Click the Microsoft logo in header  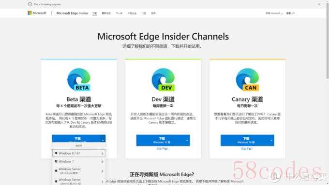(37, 13)
